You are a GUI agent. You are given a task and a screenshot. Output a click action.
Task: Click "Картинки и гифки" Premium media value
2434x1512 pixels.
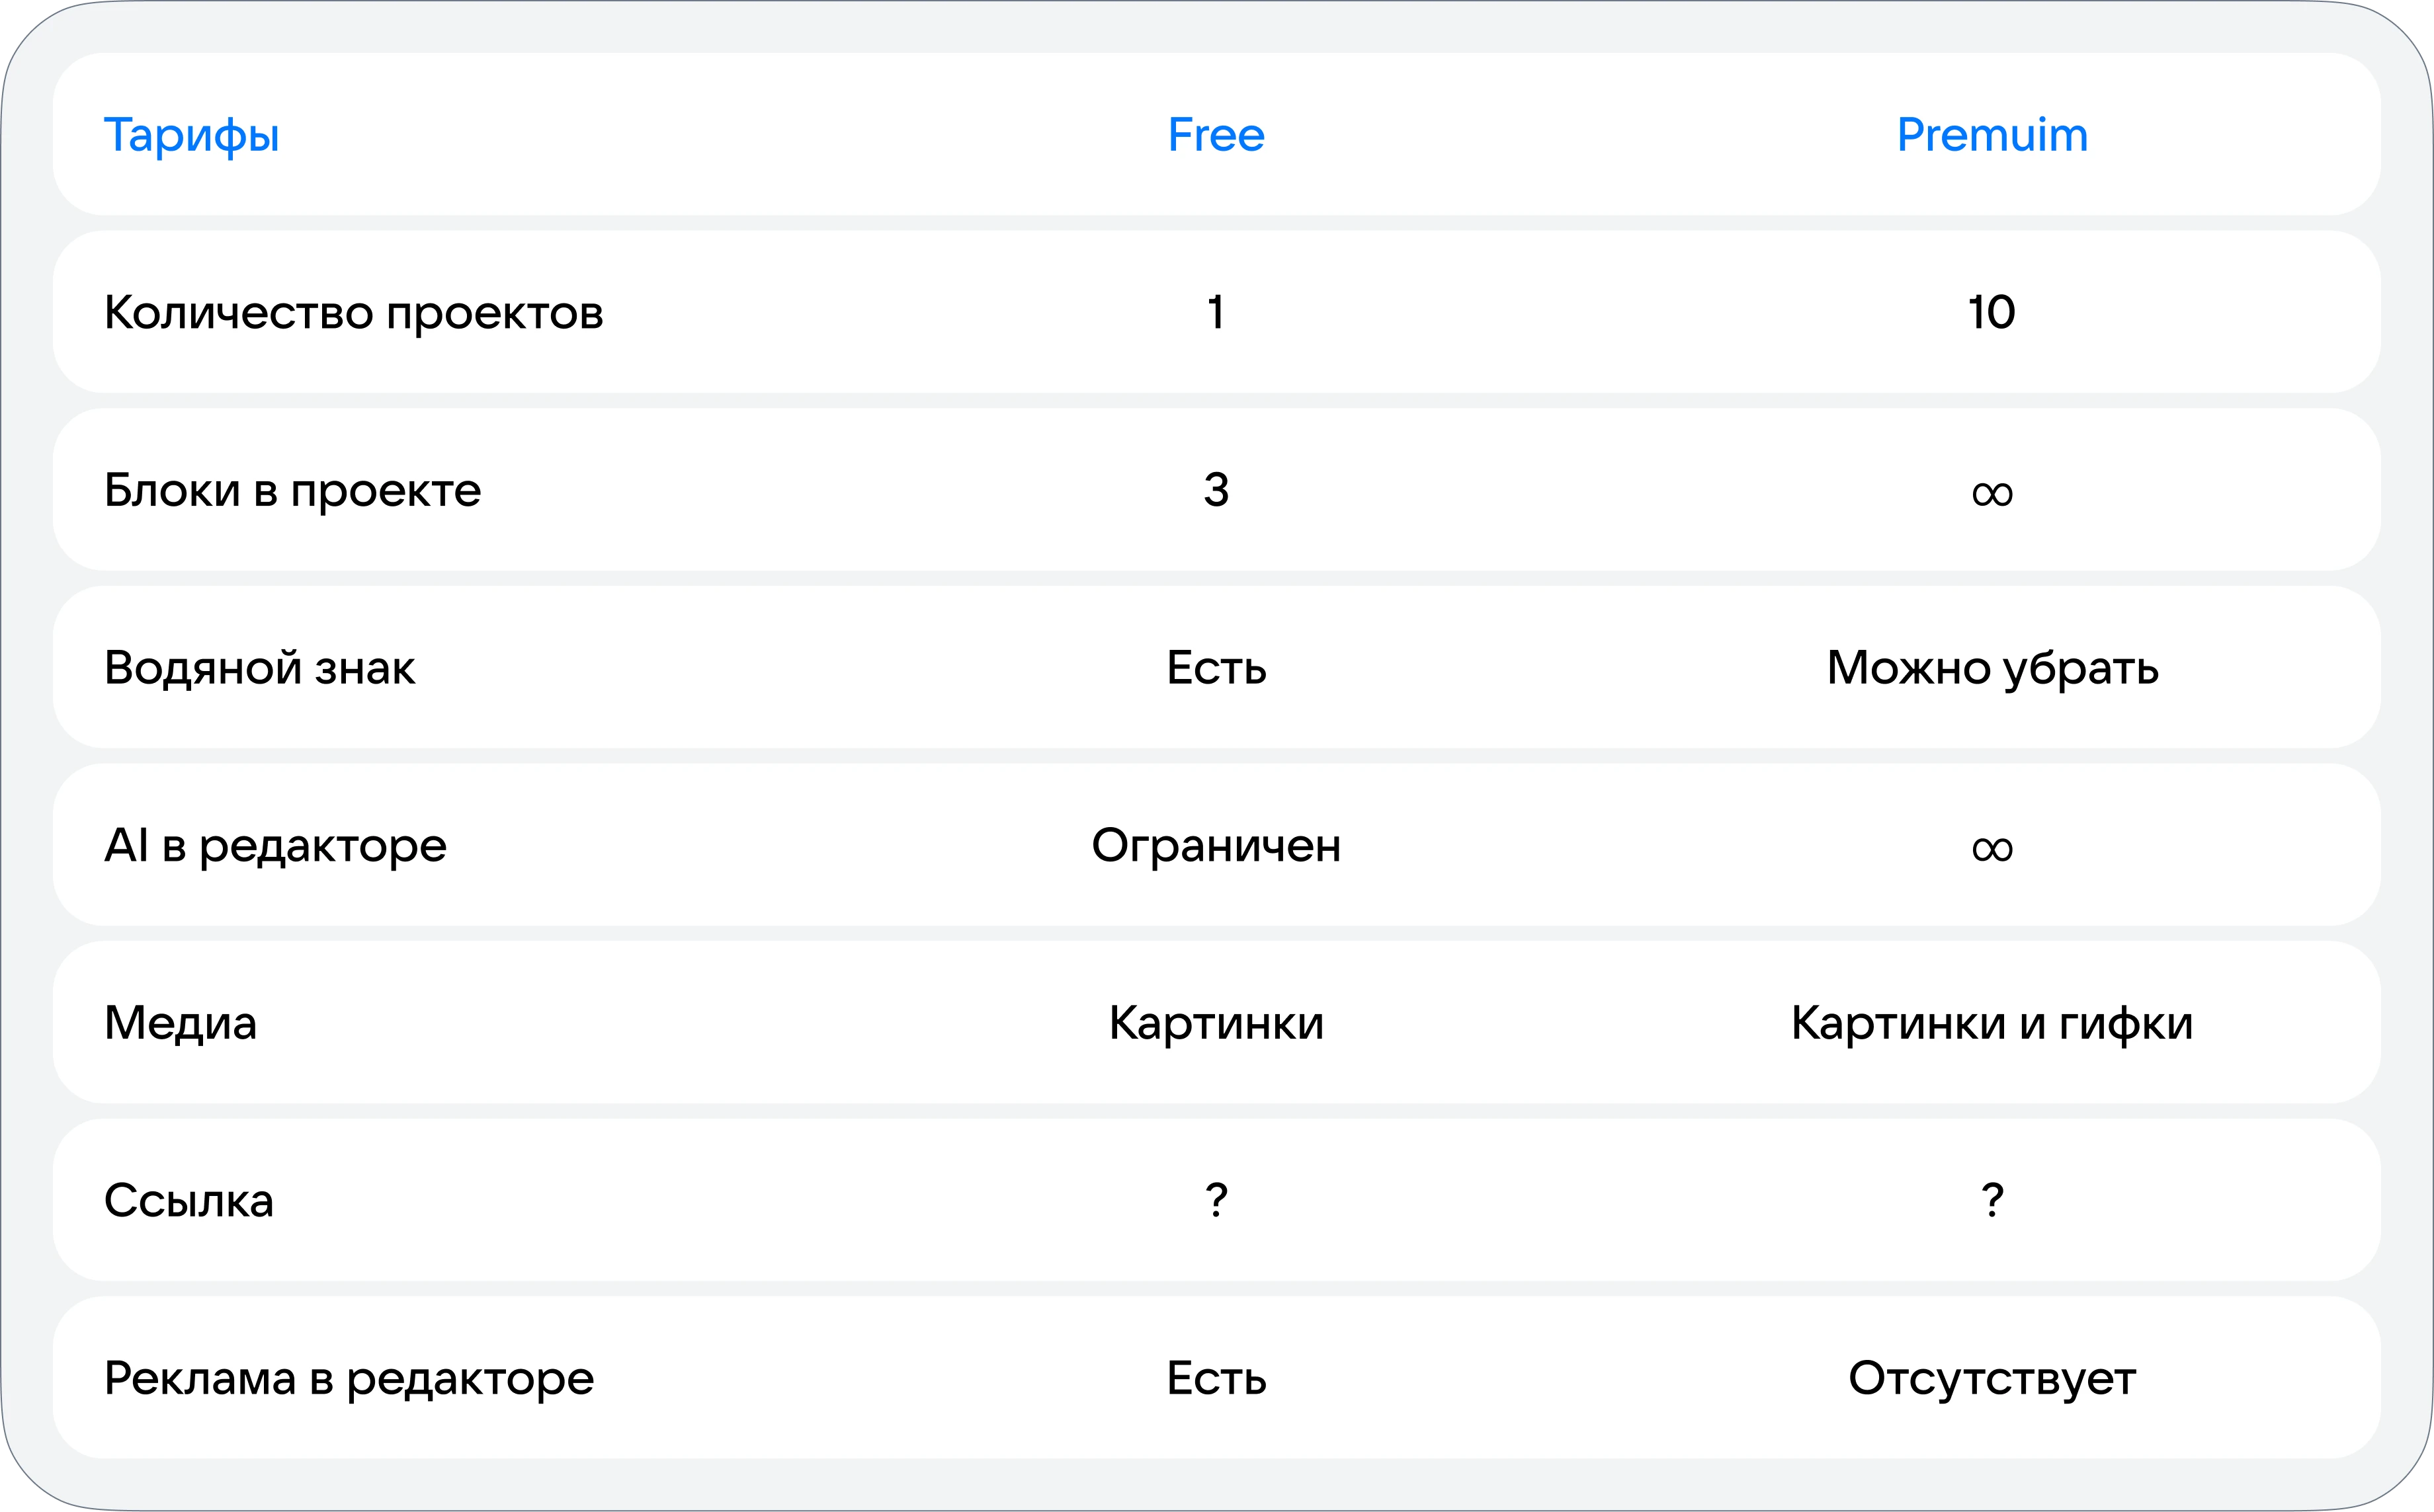click(1991, 1023)
